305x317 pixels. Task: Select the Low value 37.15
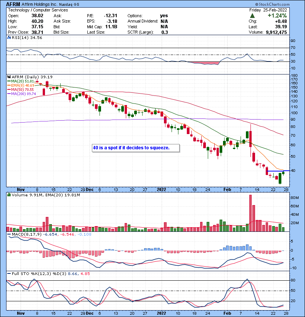[x=37, y=27]
